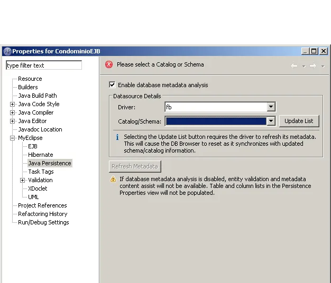This screenshot has width=331, height=283.
Task: Open the Driver combo box dropdown
Action: point(271,107)
